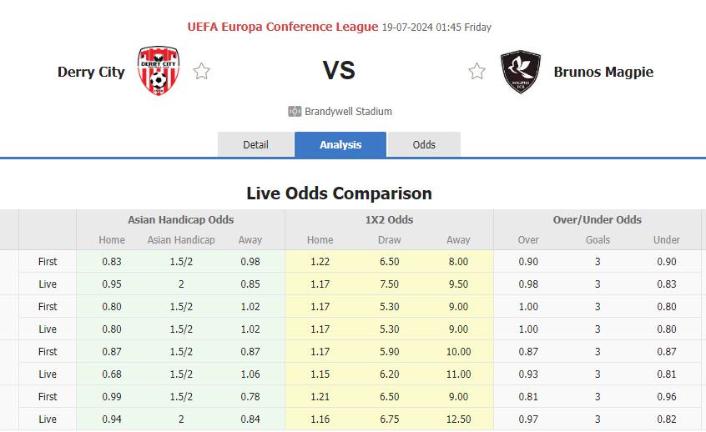Click the Derry City team name
Image resolution: width=706 pixels, height=432 pixels.
coord(91,72)
